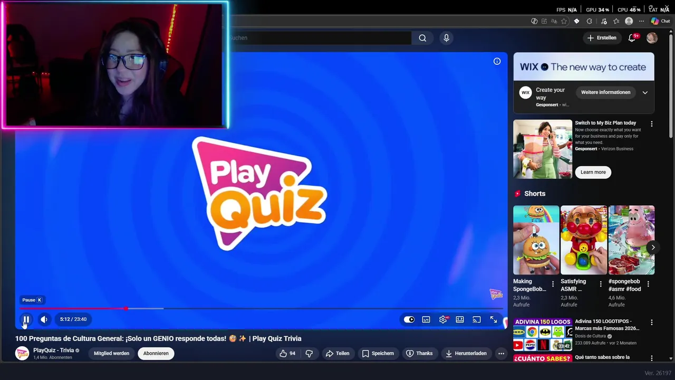The width and height of the screenshot is (675, 380).
Task: Open the #spongebob #asmr #food short
Action: pyautogui.click(x=631, y=240)
